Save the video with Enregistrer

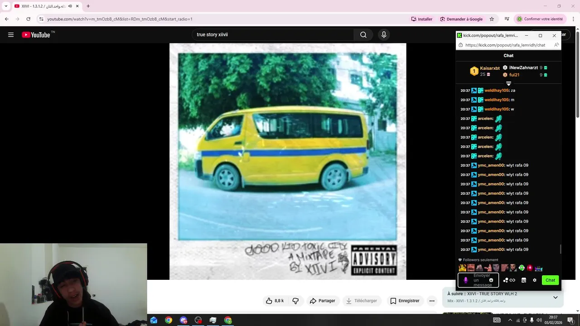click(x=404, y=301)
